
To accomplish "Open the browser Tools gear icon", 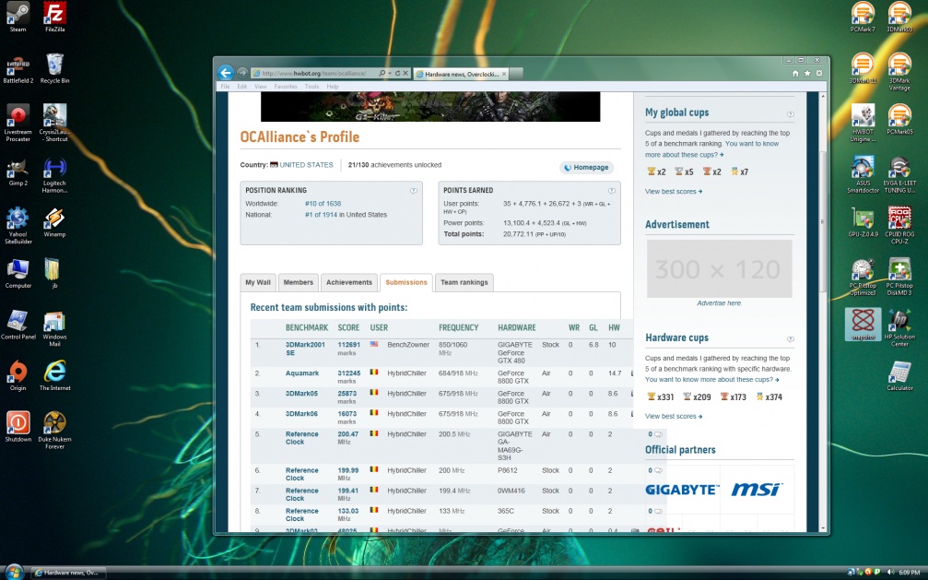I will pyautogui.click(x=819, y=73).
